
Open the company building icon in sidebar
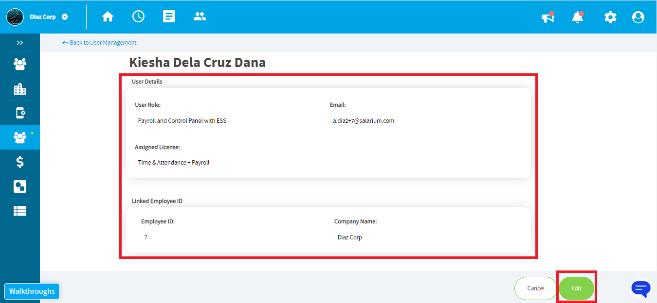(x=20, y=88)
